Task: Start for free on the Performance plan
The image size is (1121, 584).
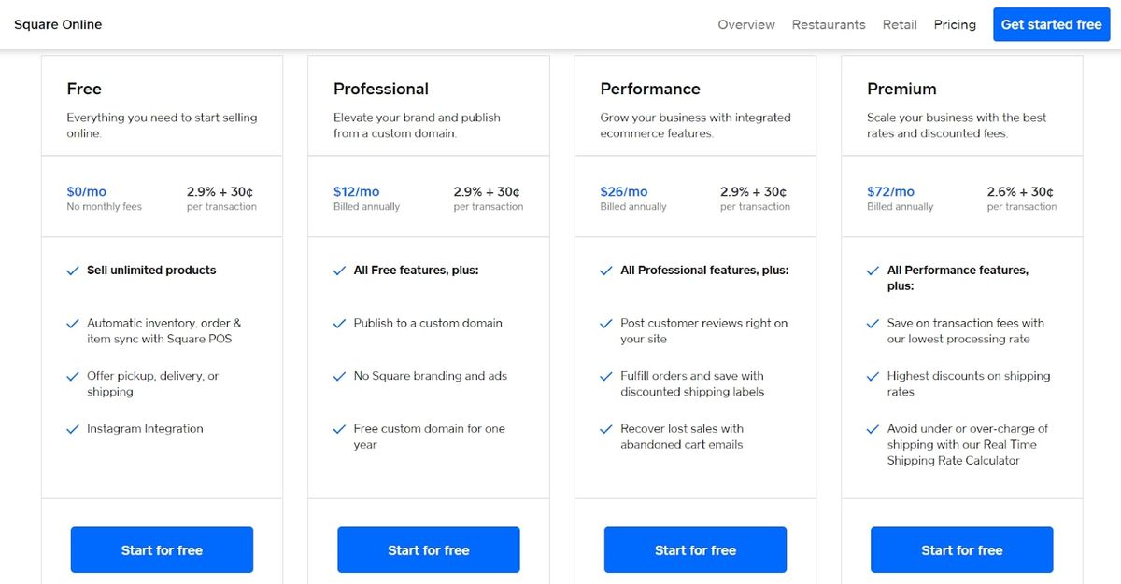Action: [695, 549]
